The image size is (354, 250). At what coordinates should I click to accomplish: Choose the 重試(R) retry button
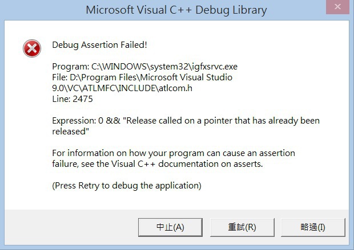(242, 227)
